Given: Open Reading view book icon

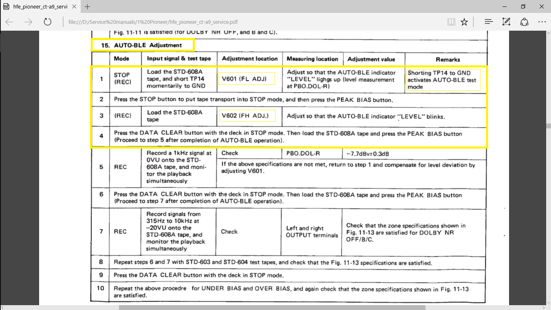Looking at the screenshot, I should [x=451, y=22].
